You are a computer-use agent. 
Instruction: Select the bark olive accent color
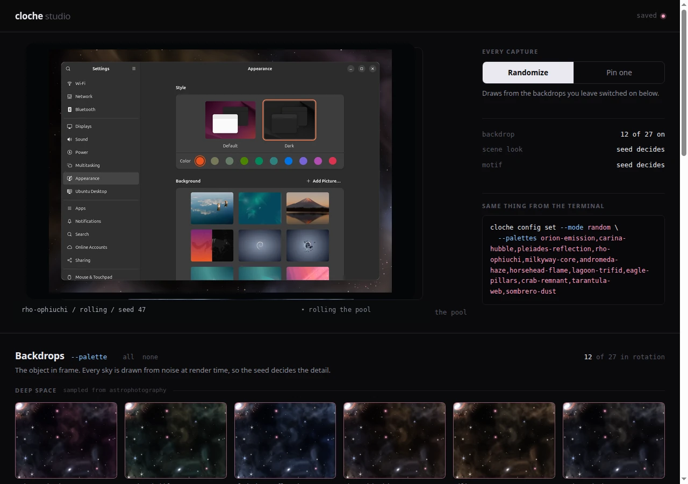[x=214, y=161]
